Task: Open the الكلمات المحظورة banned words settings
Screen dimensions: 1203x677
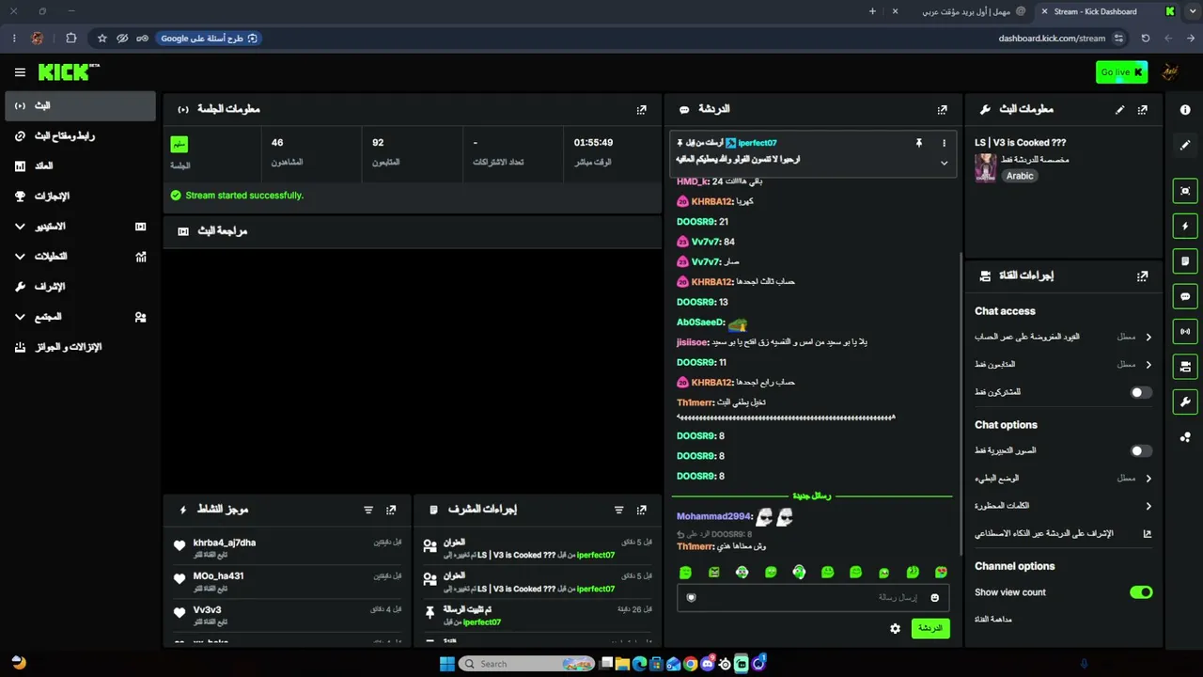Action: tap(1064, 506)
